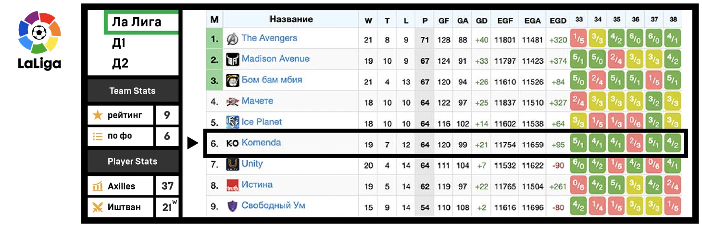This screenshot has width=702, height=227.
Task: Open The Avengers team page link
Action: click(x=269, y=38)
